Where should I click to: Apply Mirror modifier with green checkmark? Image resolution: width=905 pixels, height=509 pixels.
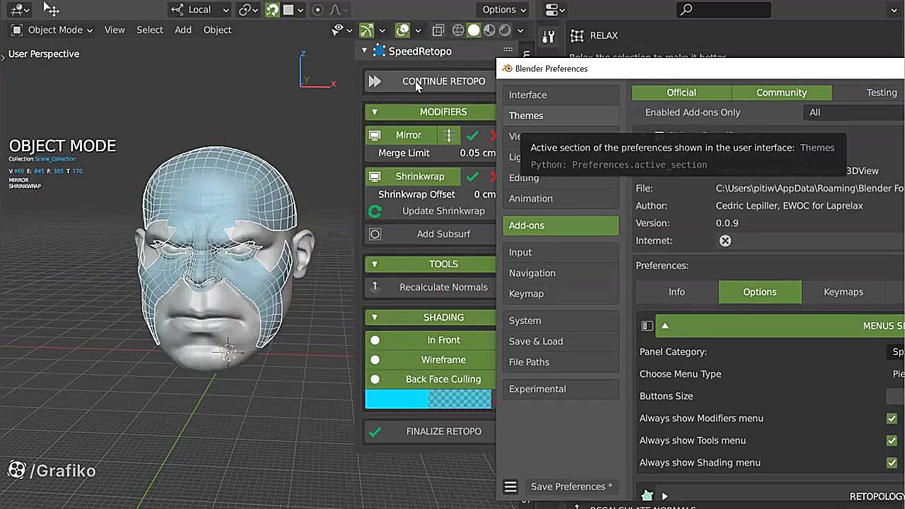[x=472, y=135]
